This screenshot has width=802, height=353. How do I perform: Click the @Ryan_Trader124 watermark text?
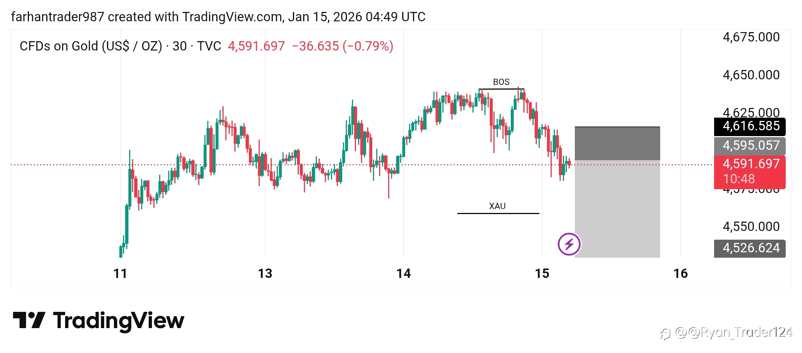point(734,332)
